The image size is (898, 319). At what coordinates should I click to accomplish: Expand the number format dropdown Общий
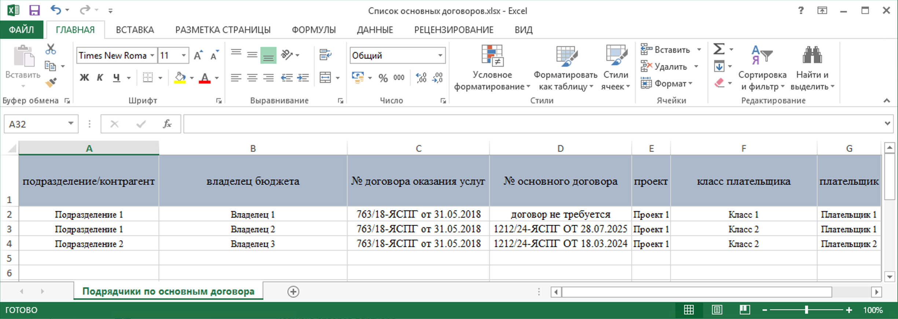tap(440, 55)
